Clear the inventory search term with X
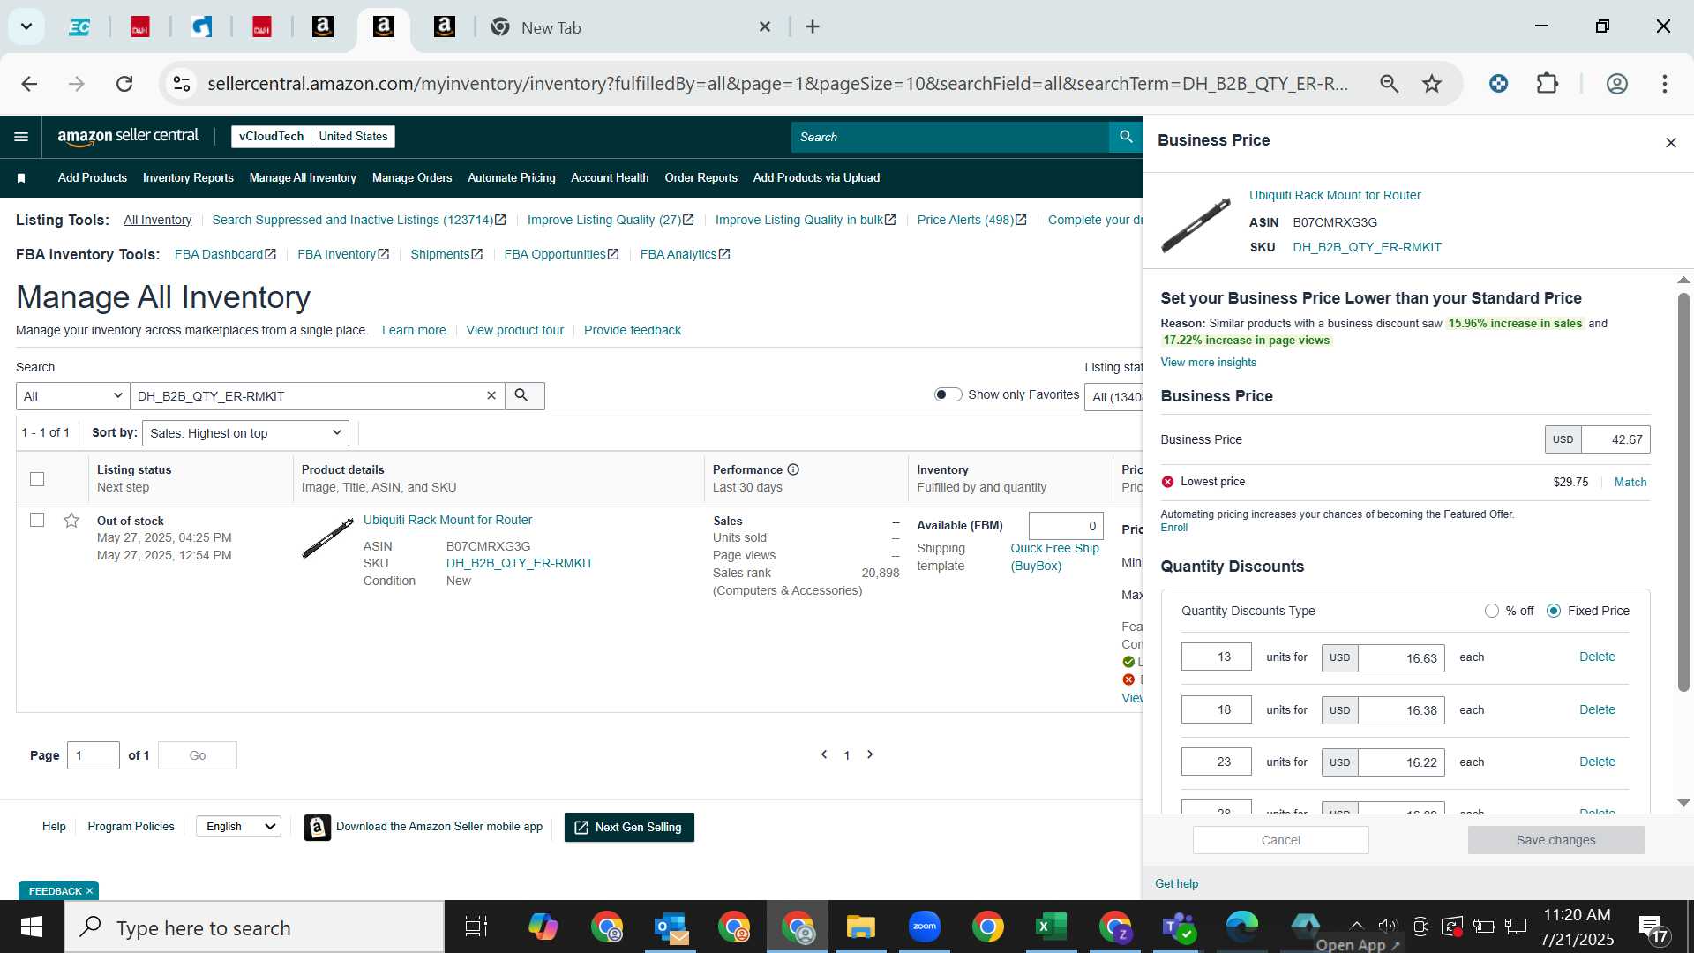Screen dimensions: 1694x953 (491, 396)
